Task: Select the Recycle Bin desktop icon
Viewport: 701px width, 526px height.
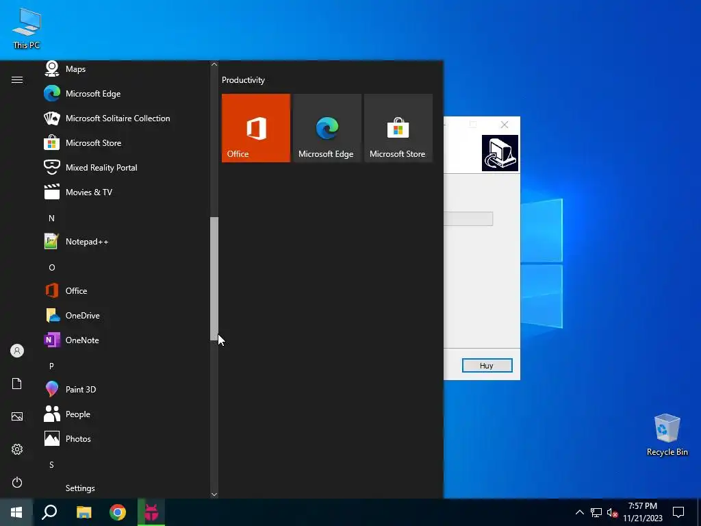Action: (x=667, y=435)
